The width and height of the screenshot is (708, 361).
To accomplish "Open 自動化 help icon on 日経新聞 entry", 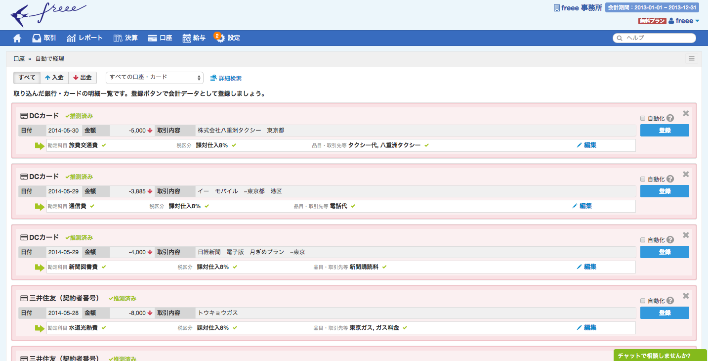I will pyautogui.click(x=670, y=240).
